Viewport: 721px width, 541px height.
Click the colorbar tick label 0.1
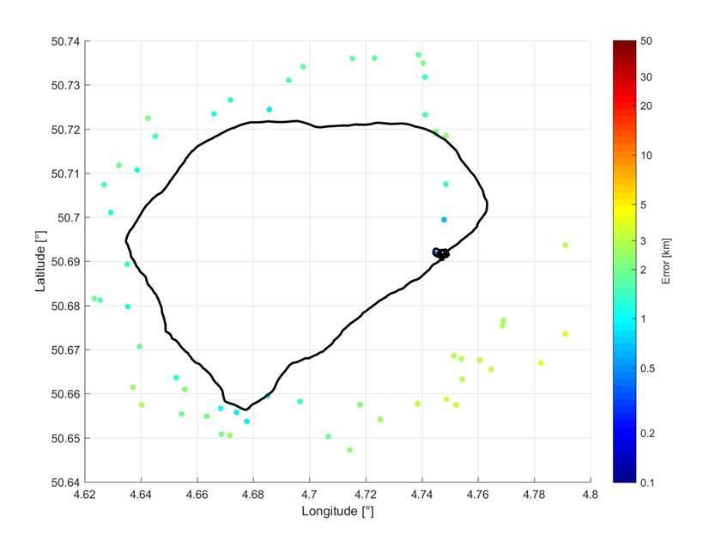tap(647, 483)
